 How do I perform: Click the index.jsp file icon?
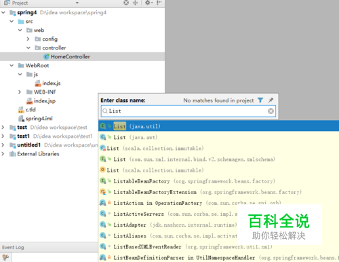tap(30, 101)
